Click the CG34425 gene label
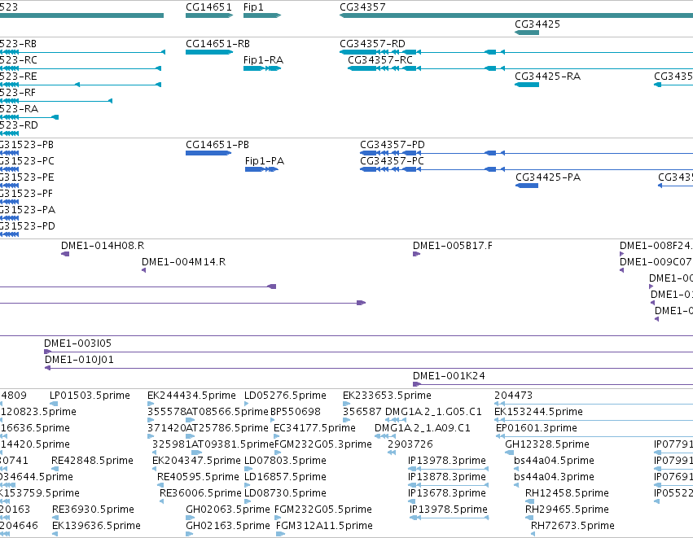Image resolution: width=693 pixels, height=538 pixels. pos(537,24)
